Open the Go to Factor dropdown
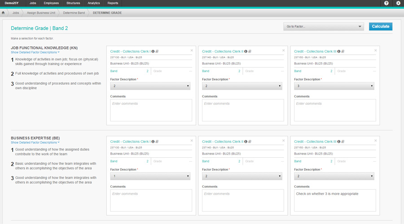This screenshot has width=404, height=224. click(x=323, y=26)
